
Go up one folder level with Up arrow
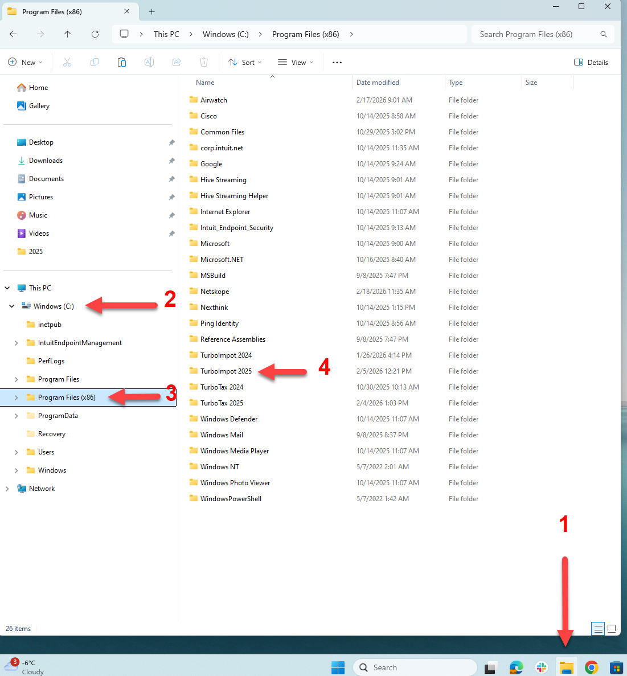tap(68, 34)
